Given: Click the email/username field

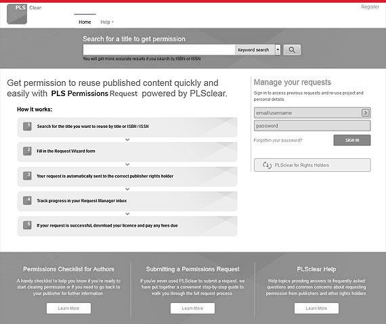Looking at the screenshot, I should [x=312, y=113].
